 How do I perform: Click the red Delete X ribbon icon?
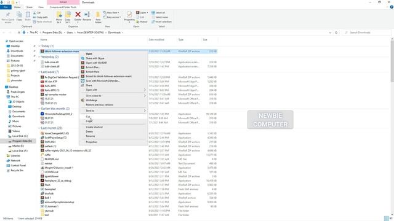tap(78, 16)
